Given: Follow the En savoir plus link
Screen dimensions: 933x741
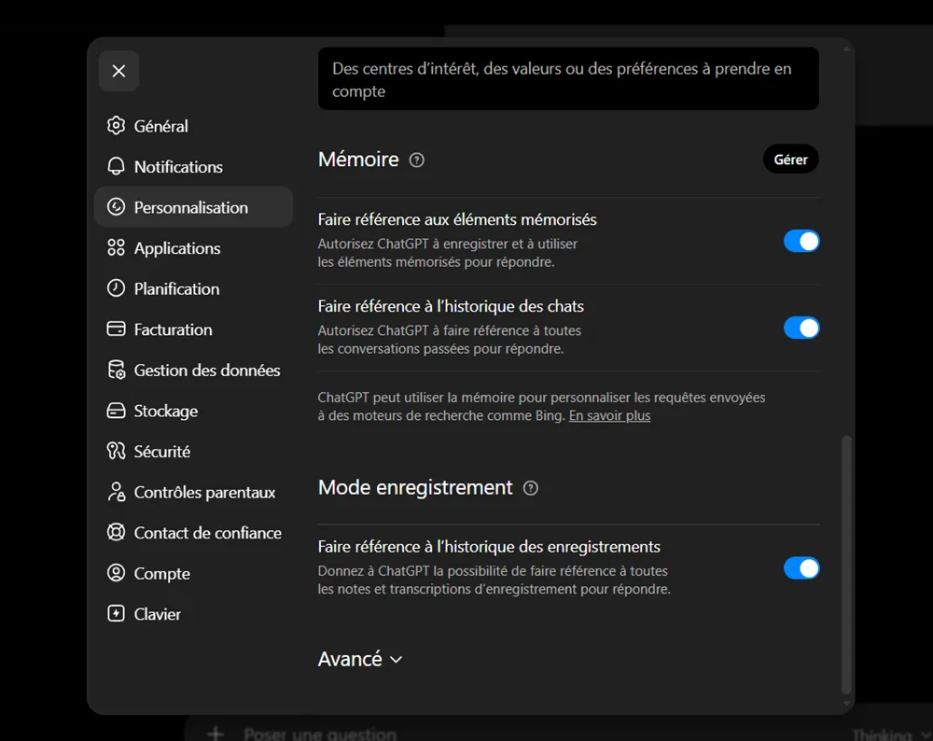Looking at the screenshot, I should pyautogui.click(x=609, y=415).
